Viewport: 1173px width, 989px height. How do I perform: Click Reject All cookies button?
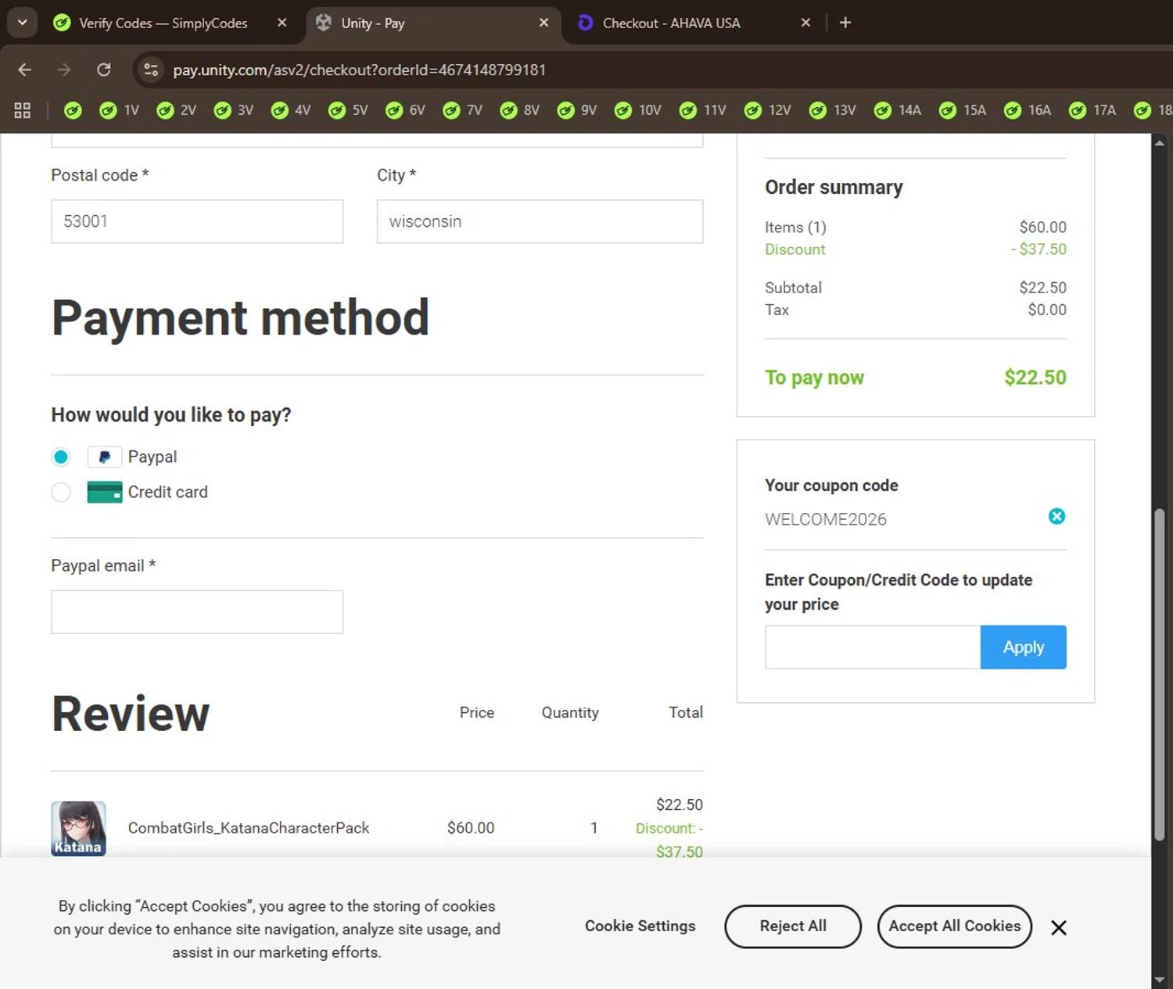point(792,926)
